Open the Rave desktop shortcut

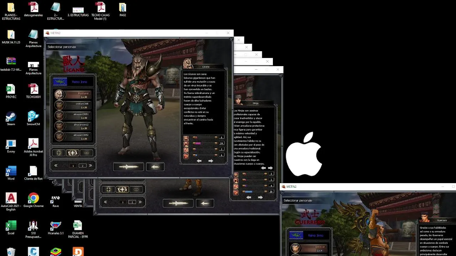(56, 201)
